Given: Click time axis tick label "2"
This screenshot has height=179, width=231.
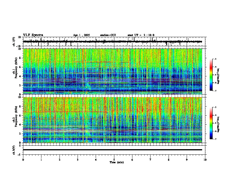Looking at the screenshot, I should [x=60, y=160].
